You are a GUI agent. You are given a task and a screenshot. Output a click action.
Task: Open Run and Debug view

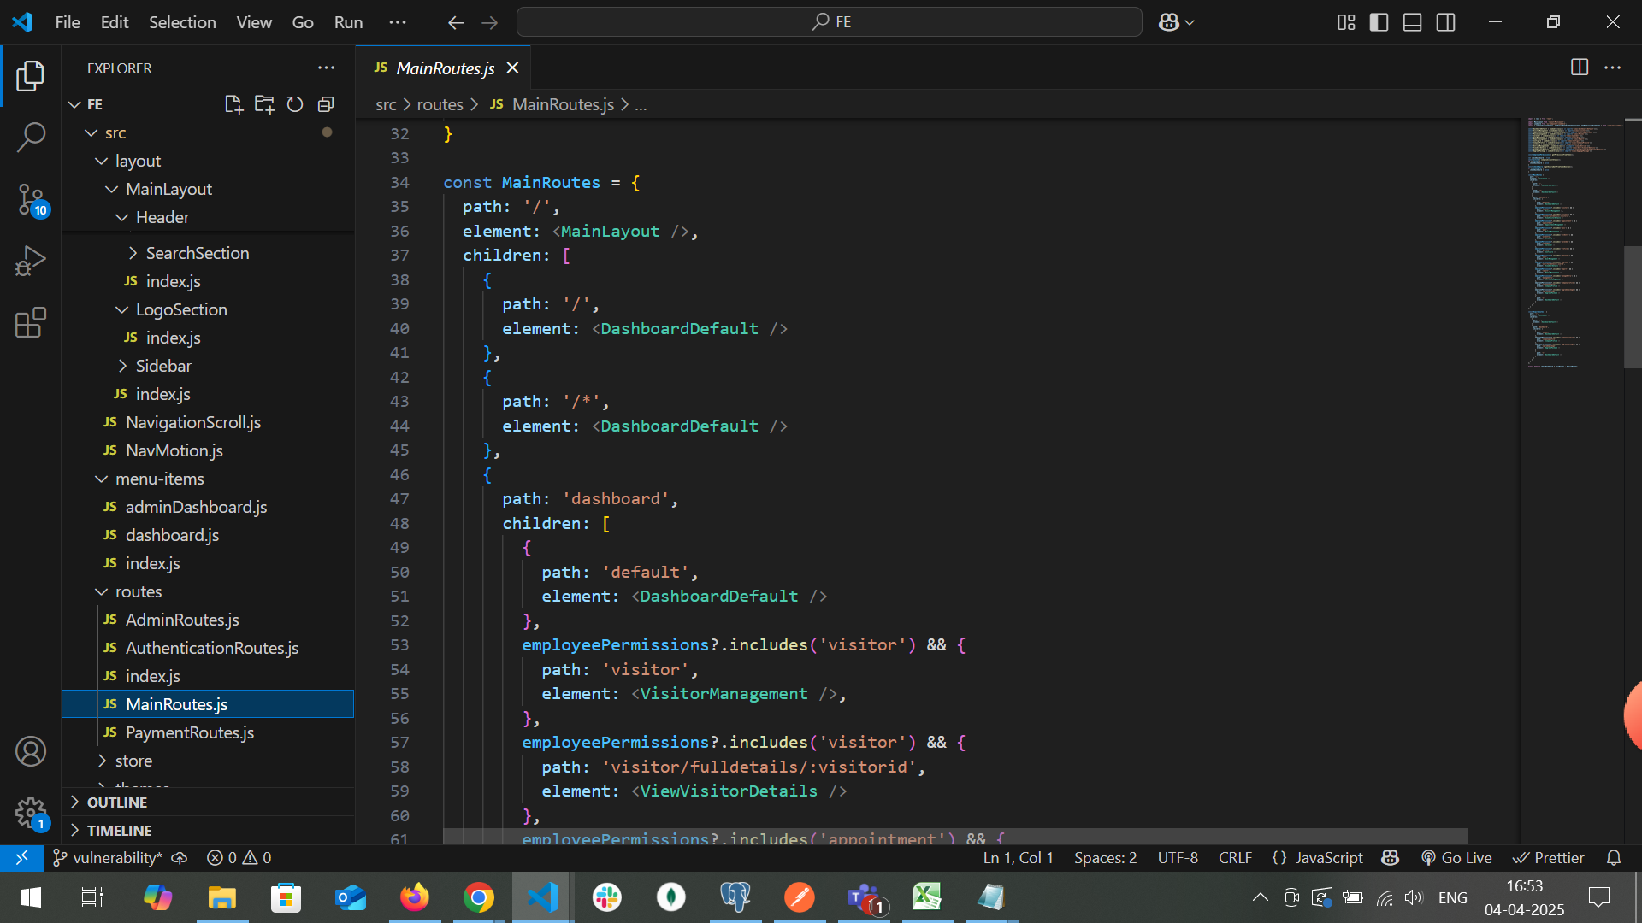(31, 261)
